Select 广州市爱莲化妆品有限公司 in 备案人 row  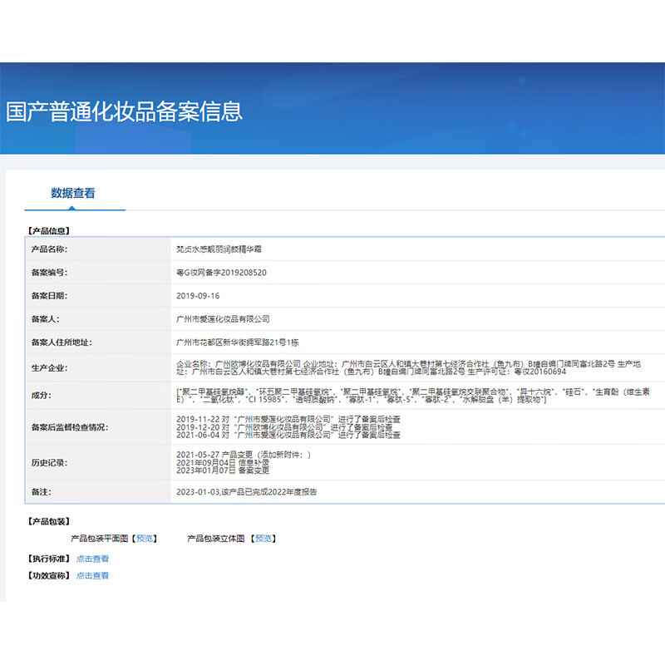225,318
